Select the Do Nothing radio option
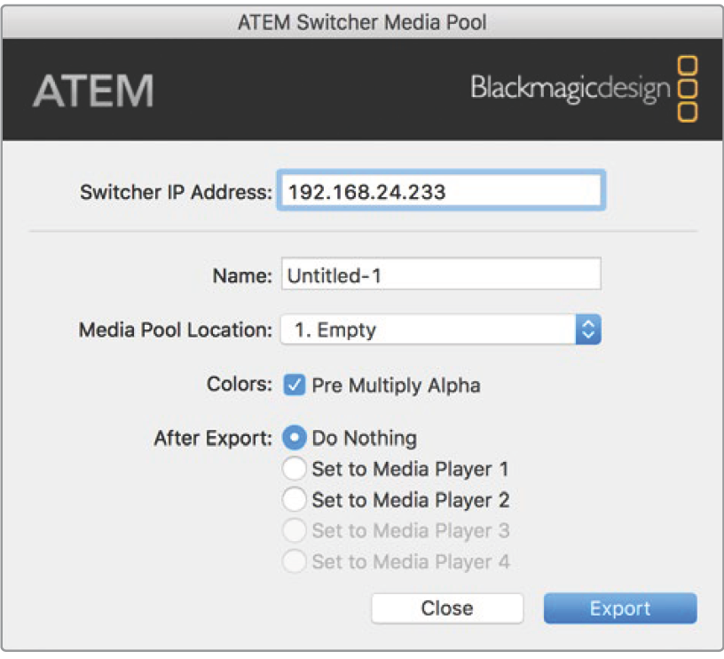724x659 pixels. tap(295, 438)
